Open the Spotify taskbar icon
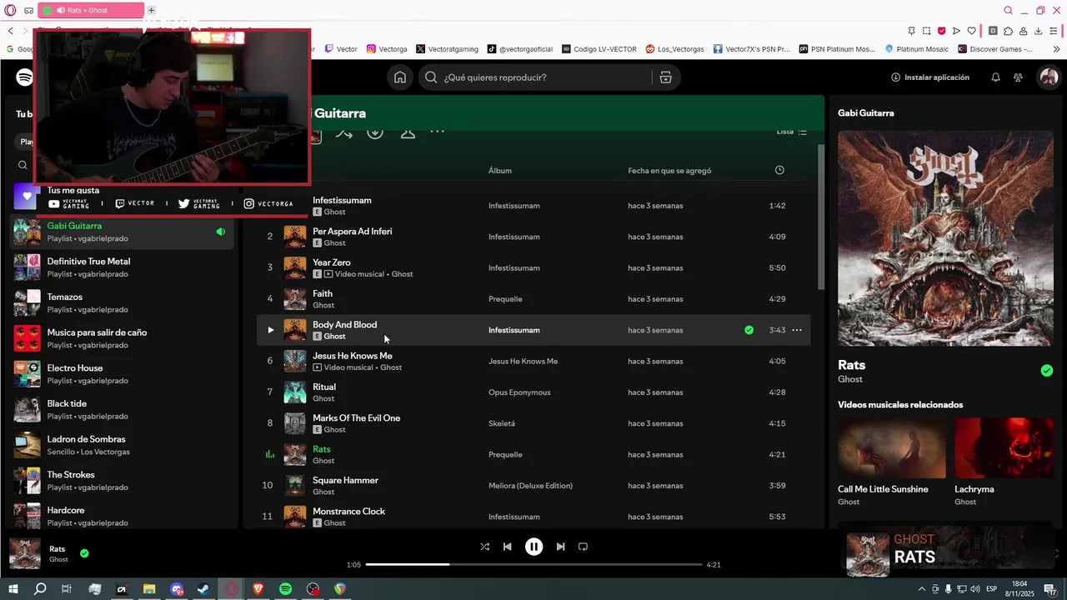Viewport: 1067px width, 600px height. (286, 589)
